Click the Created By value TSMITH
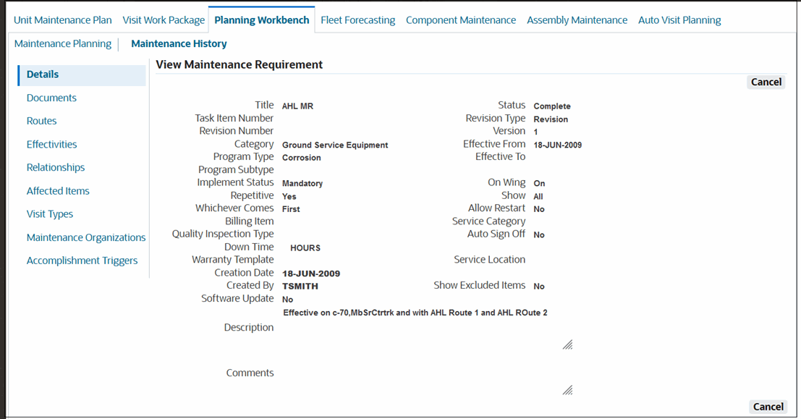 click(x=300, y=287)
